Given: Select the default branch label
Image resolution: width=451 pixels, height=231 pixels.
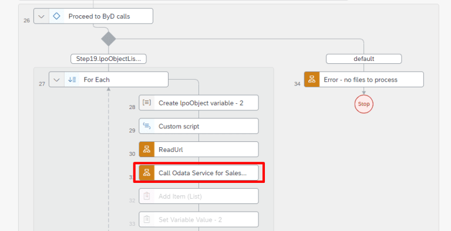Looking at the screenshot, I should [x=364, y=59].
